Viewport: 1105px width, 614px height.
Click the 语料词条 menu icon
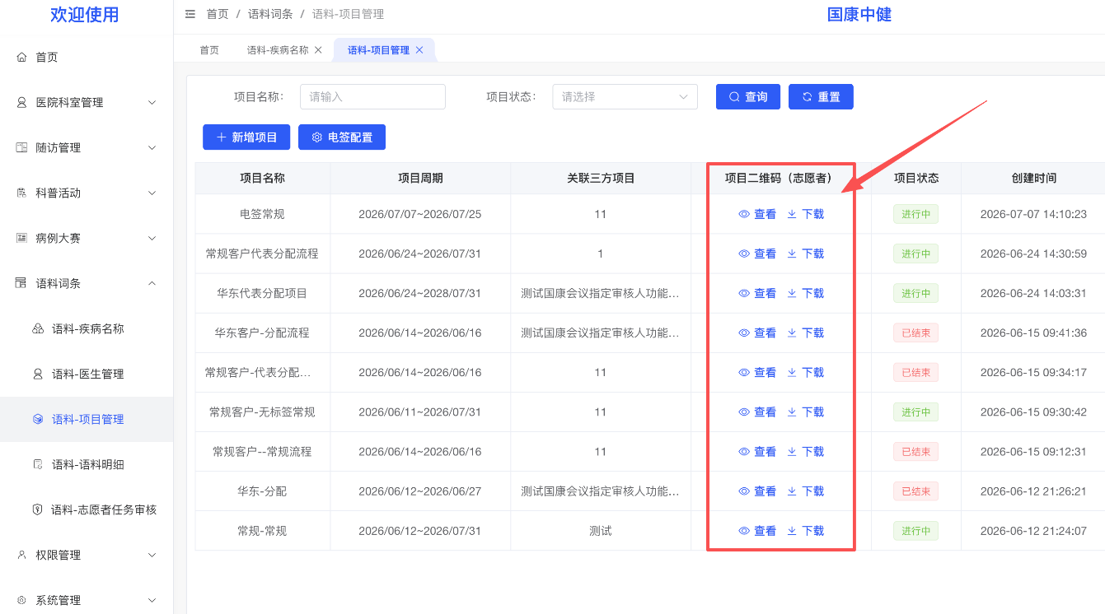[22, 283]
